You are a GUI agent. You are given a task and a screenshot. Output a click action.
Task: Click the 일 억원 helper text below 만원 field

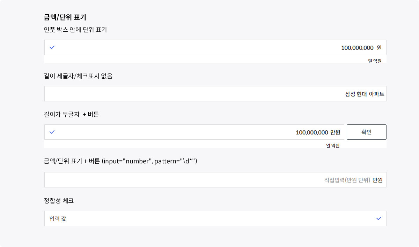click(x=333, y=146)
